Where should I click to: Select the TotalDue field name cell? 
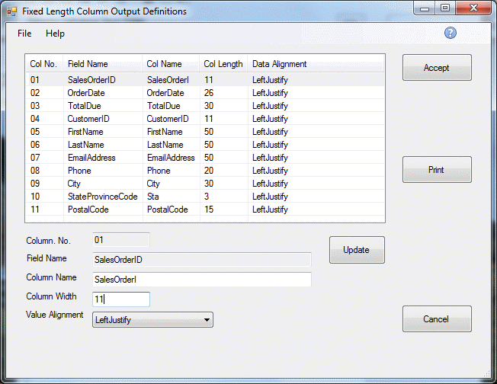tap(85, 106)
